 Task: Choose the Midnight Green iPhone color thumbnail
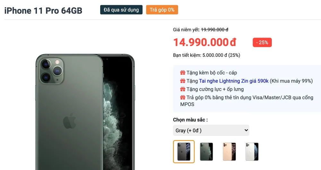206,152
